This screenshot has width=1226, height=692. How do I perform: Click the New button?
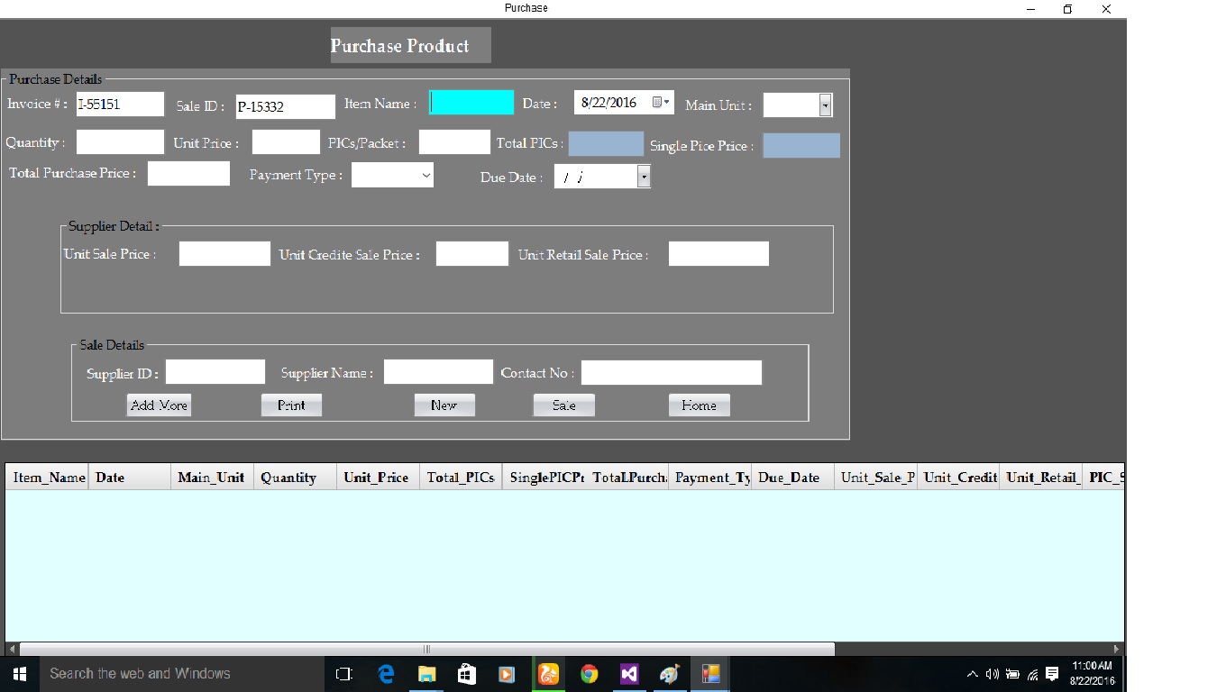click(x=444, y=405)
